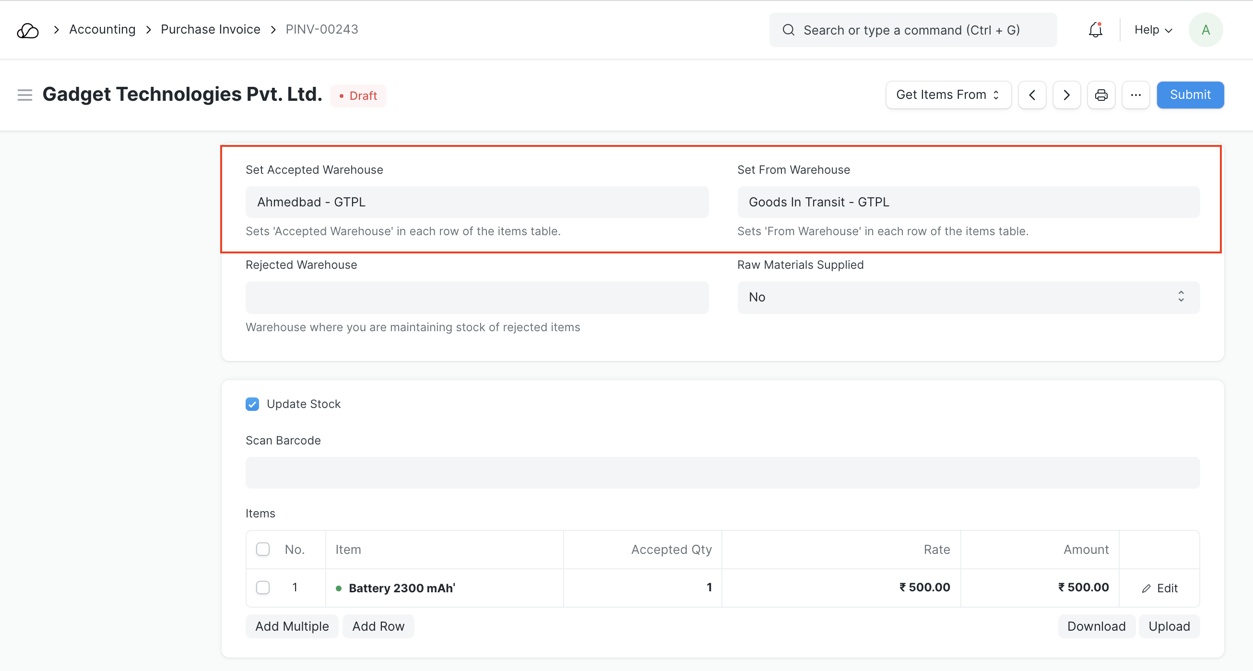This screenshot has height=671, width=1253.
Task: Open the user avatar A menu
Action: tap(1206, 30)
